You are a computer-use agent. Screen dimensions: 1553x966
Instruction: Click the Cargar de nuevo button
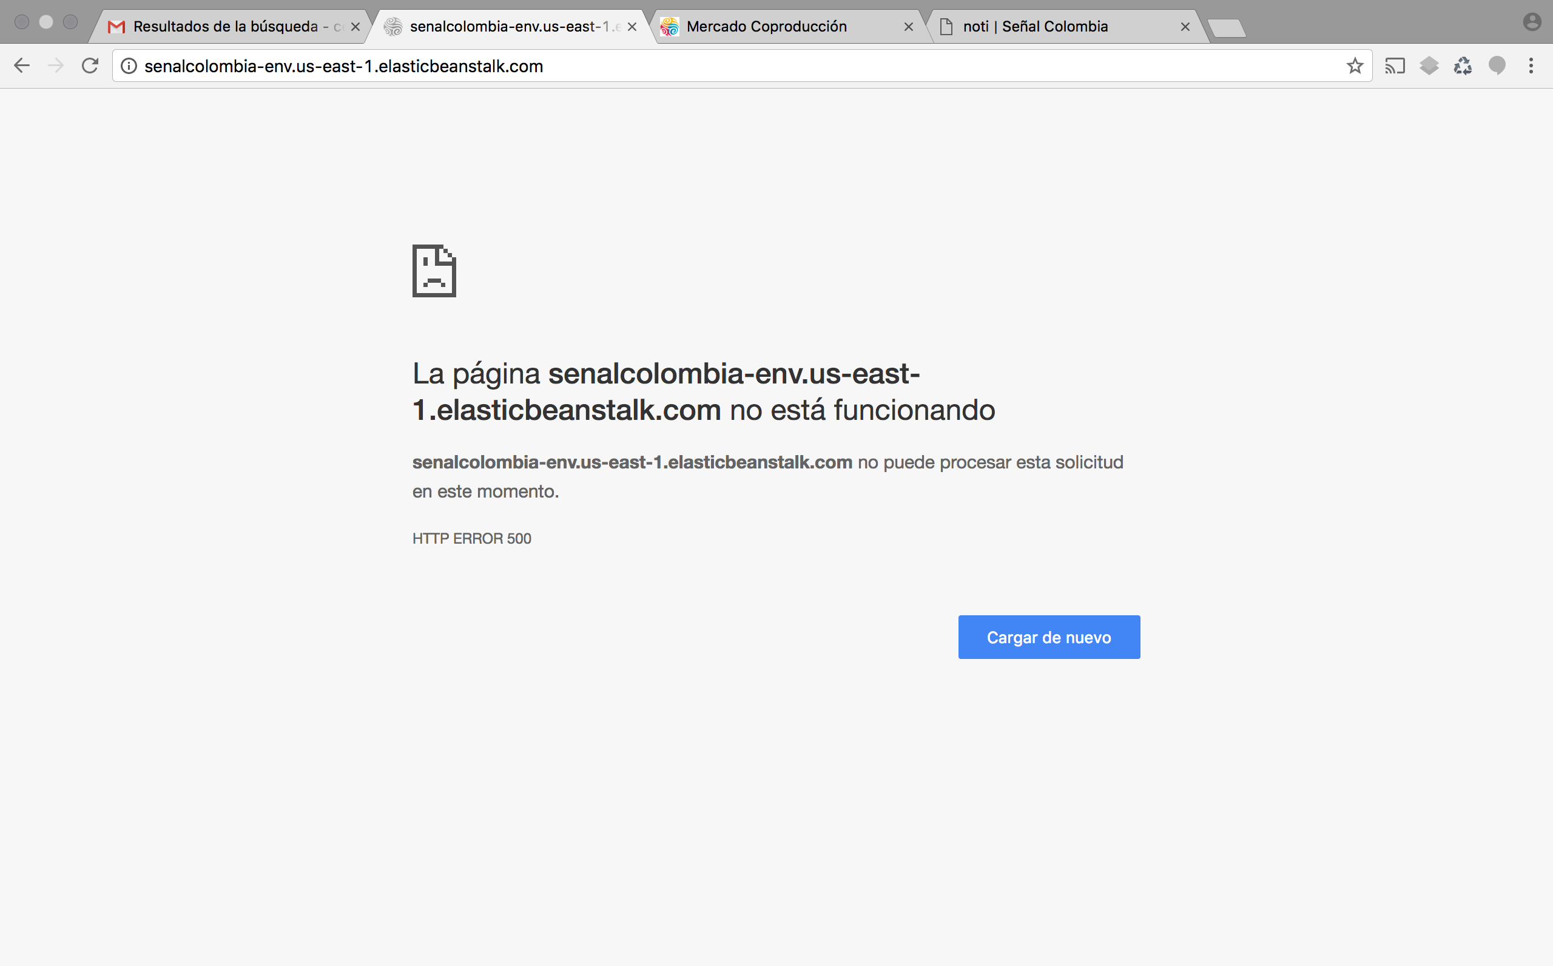(x=1048, y=637)
